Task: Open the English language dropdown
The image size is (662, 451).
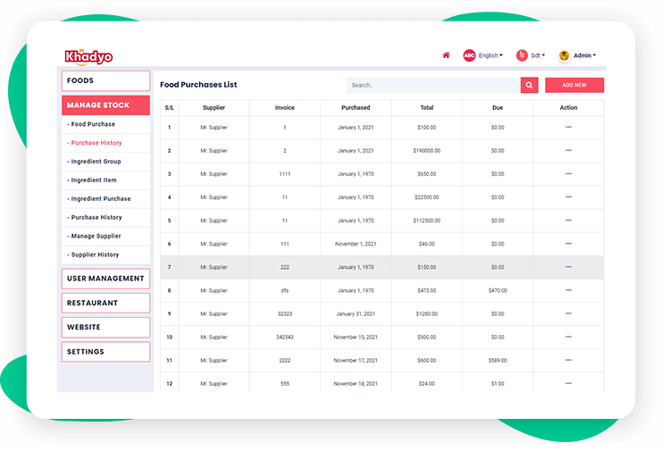Action: pos(490,55)
